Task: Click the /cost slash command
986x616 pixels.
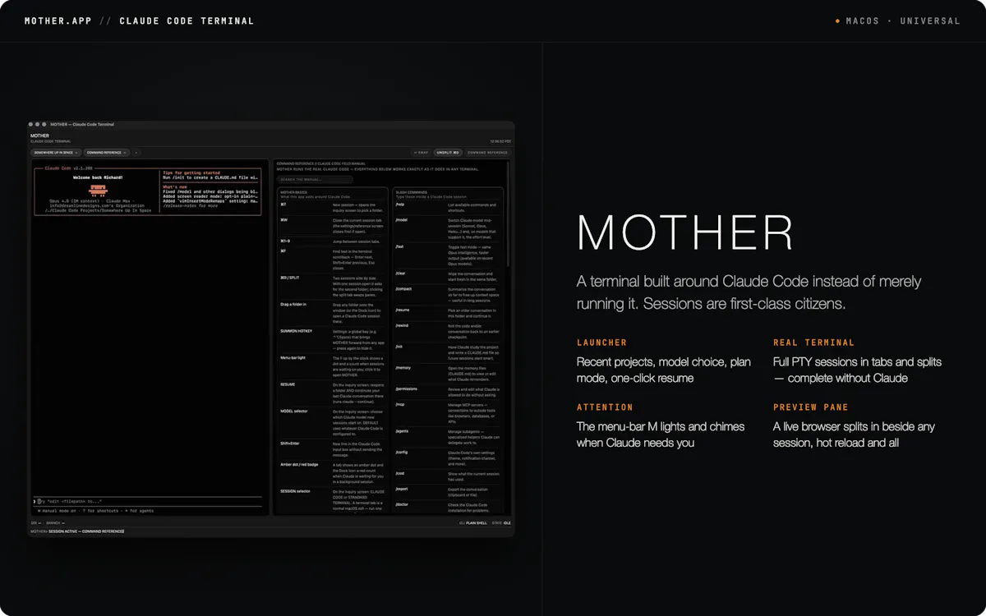Action: (449, 476)
